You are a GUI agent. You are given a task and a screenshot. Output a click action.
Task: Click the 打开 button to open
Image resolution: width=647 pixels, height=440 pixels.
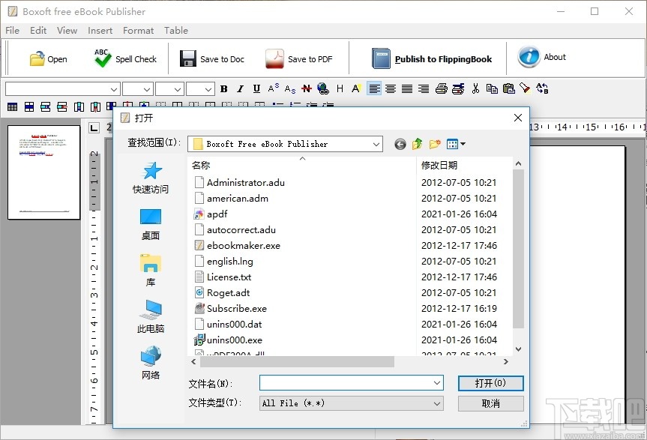pyautogui.click(x=490, y=383)
